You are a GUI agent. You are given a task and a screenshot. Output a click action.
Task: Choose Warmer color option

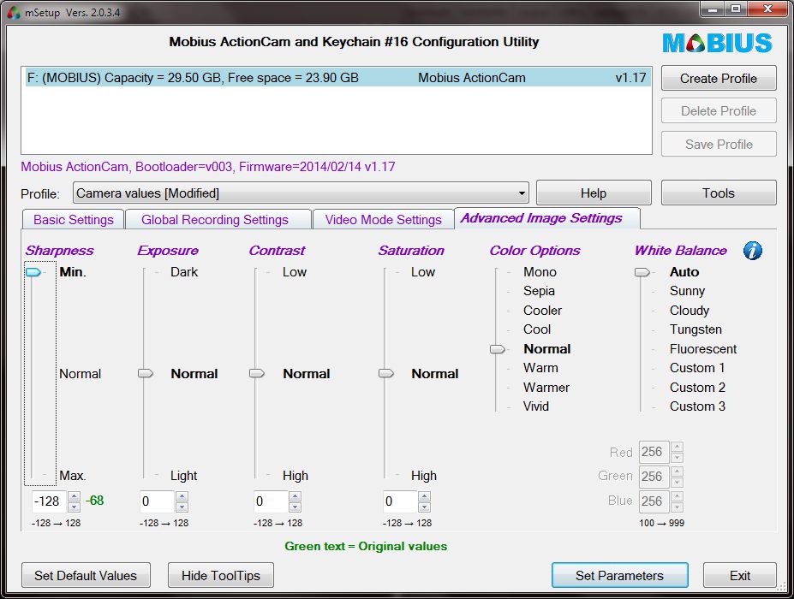pyautogui.click(x=546, y=387)
